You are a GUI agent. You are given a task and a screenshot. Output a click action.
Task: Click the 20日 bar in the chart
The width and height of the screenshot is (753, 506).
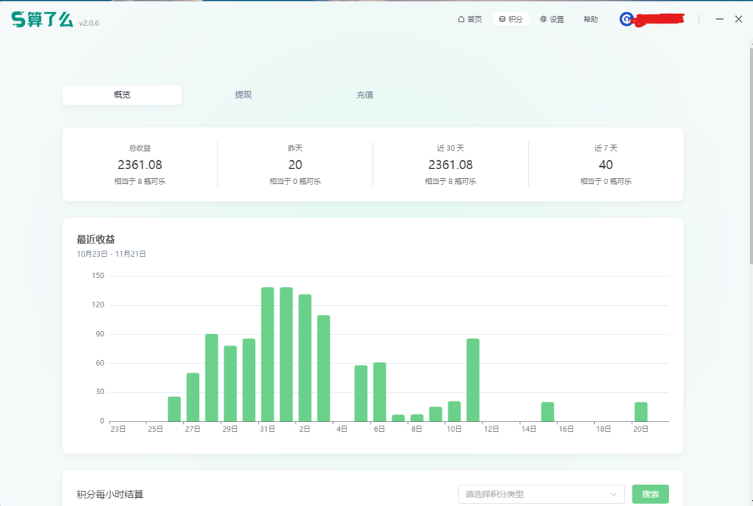[641, 411]
